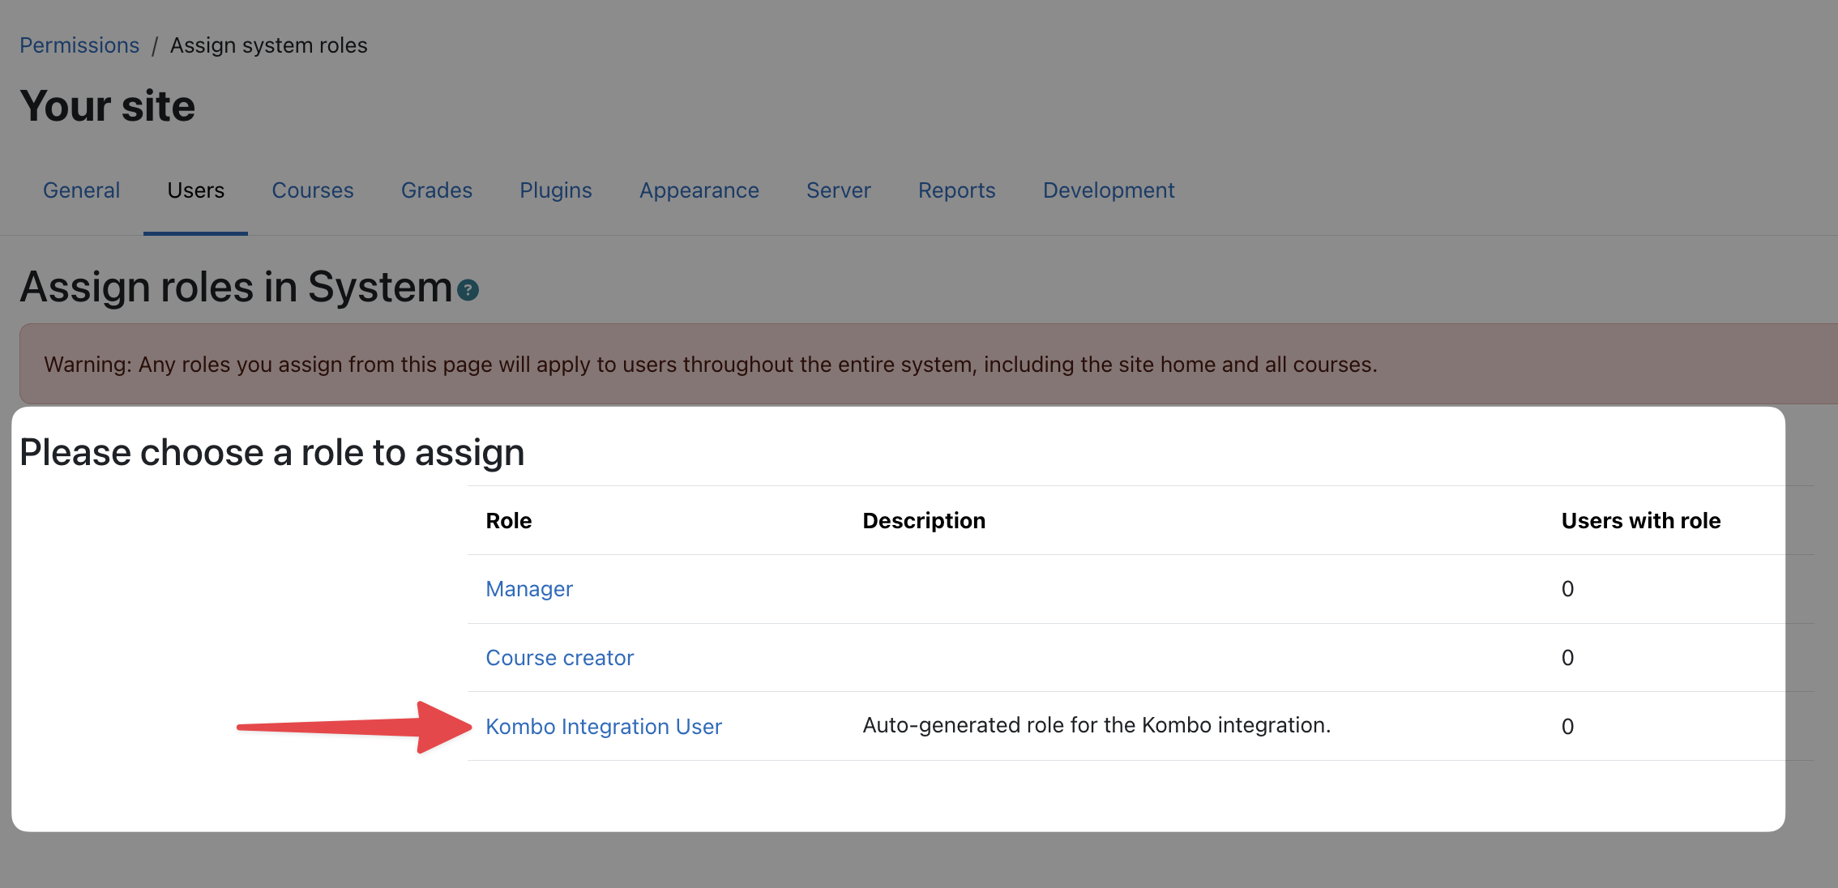
Task: Open the Courses tab
Action: coord(312,190)
